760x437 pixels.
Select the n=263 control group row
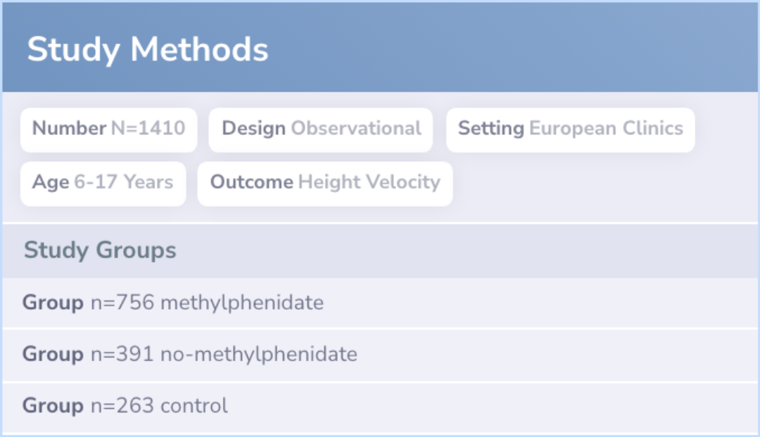[x=380, y=406]
